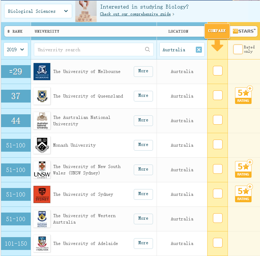Click the 101-150 rank cell
Screen dimensions: 260x256
pyautogui.click(x=16, y=244)
